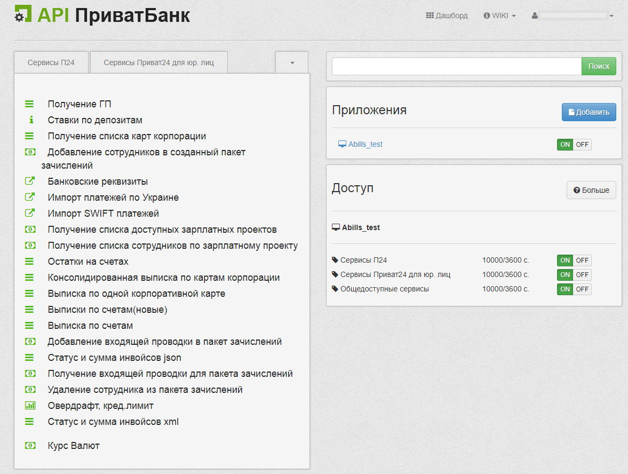Click money icon beside Удаление сотрудника из пакета

pos(30,390)
